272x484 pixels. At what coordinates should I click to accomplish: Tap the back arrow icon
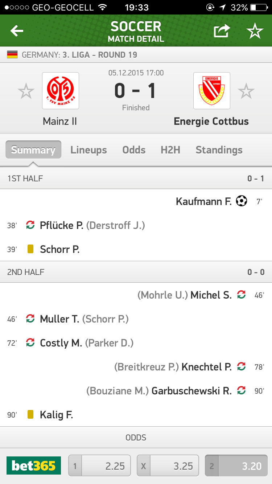pyautogui.click(x=17, y=31)
